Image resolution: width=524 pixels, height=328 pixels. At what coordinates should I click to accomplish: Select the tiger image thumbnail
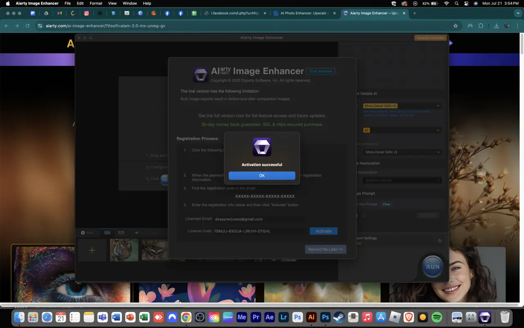click(x=124, y=250)
